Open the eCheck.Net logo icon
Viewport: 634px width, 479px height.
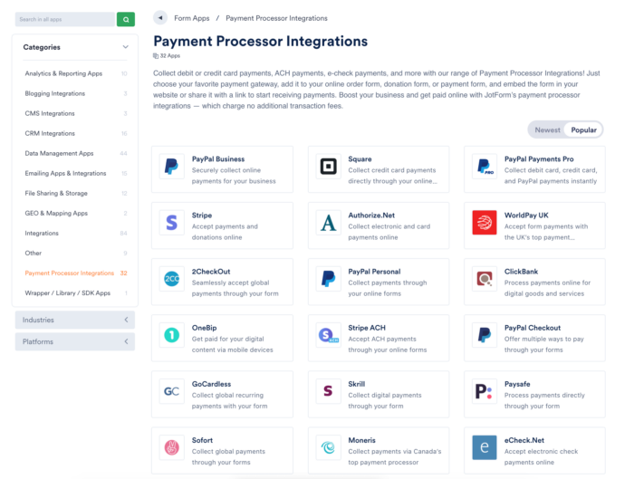(x=485, y=447)
